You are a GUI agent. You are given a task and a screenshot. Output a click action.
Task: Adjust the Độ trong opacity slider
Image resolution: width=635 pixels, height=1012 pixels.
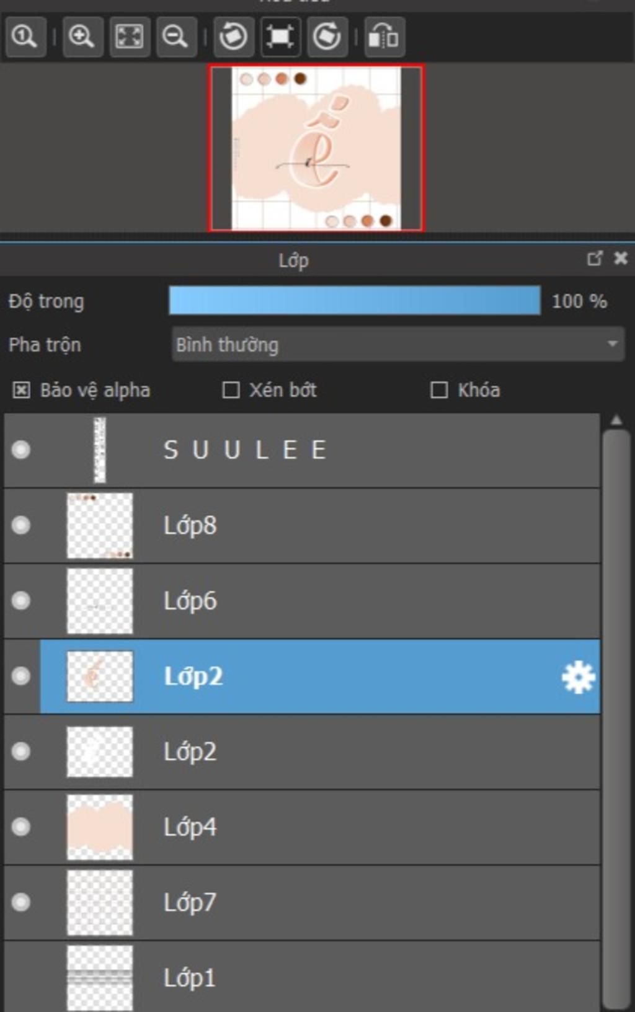355,301
